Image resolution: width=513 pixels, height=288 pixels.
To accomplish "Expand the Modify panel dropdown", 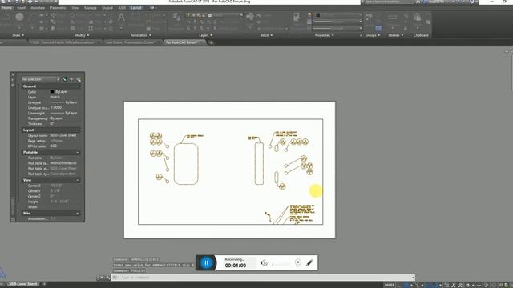I will [82, 35].
